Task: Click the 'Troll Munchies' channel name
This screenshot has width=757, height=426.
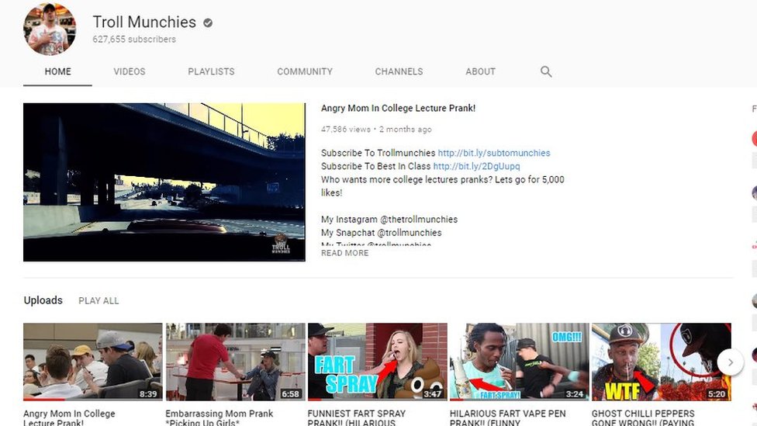Action: (144, 22)
